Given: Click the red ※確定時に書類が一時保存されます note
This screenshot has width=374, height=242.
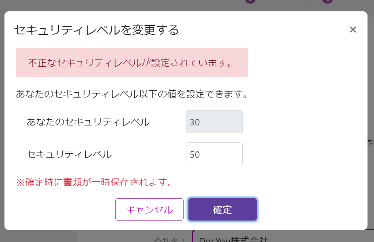Looking at the screenshot, I should coord(94,183).
